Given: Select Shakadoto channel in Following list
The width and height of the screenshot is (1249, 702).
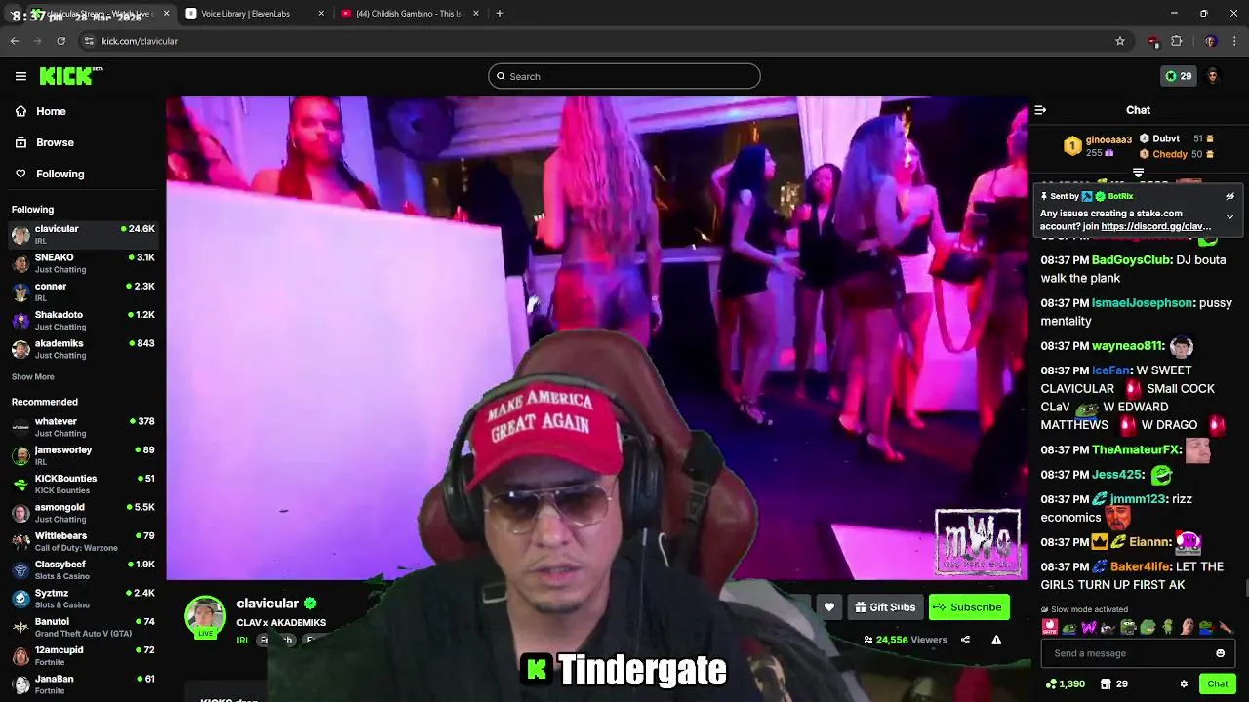Looking at the screenshot, I should (x=83, y=320).
